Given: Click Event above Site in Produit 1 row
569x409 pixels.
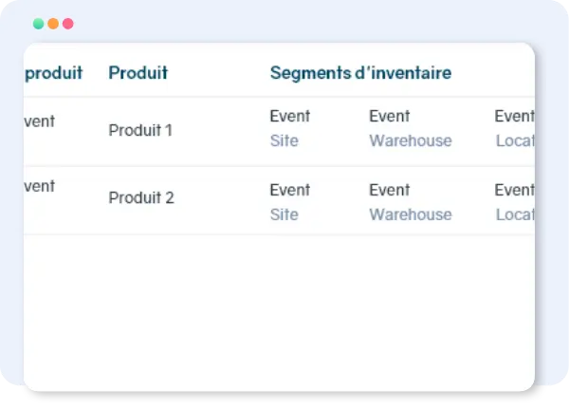Looking at the screenshot, I should click(289, 117).
